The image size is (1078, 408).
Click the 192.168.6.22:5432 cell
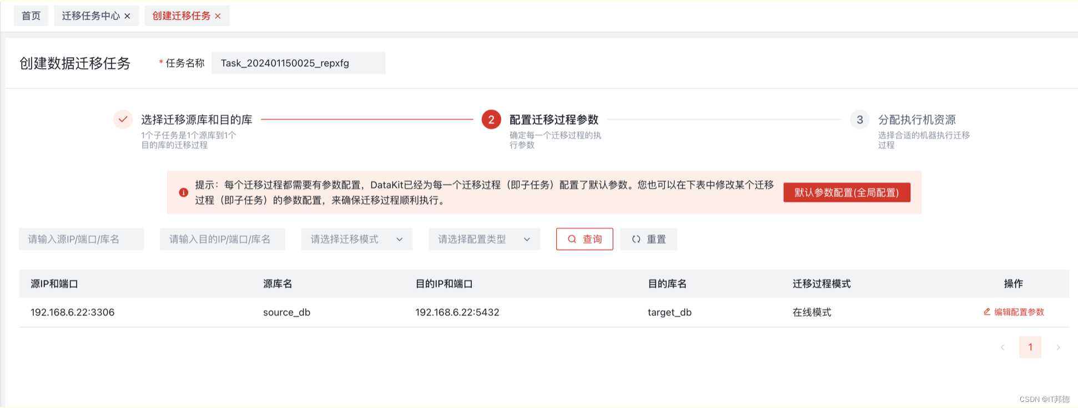click(x=457, y=312)
